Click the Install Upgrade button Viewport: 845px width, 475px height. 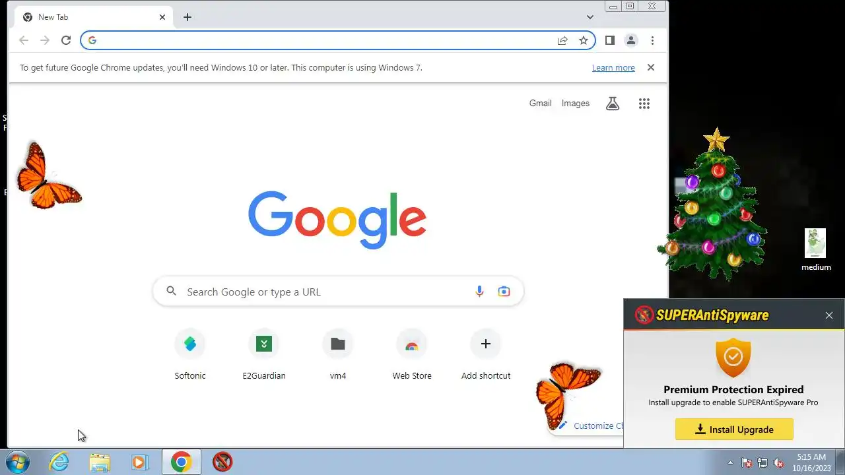[734, 429]
